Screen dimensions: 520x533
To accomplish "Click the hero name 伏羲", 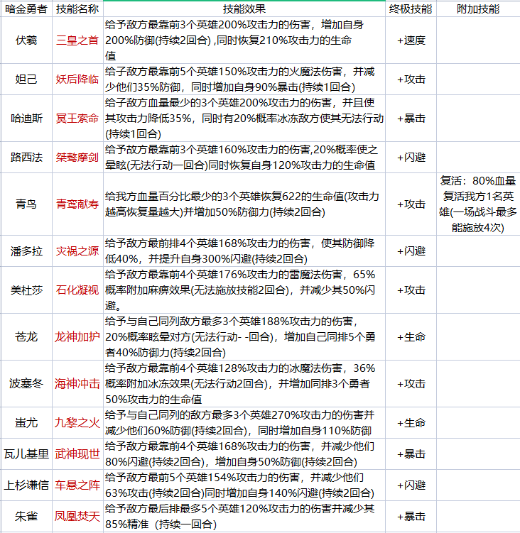I will pos(26,40).
